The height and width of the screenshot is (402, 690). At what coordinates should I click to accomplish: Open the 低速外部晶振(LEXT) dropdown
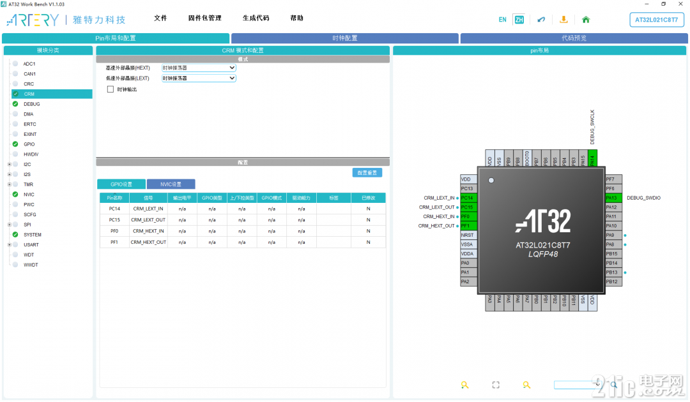point(199,78)
